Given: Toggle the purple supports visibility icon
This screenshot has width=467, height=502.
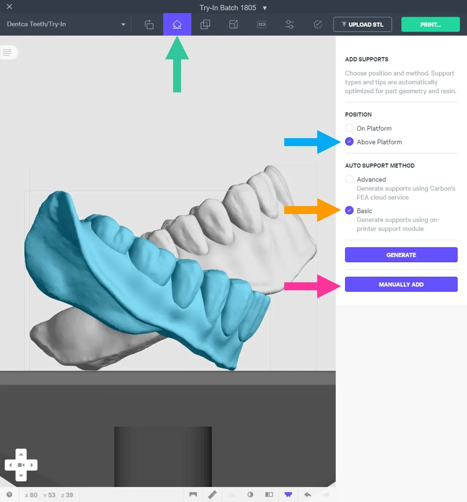Looking at the screenshot, I should [x=288, y=494].
